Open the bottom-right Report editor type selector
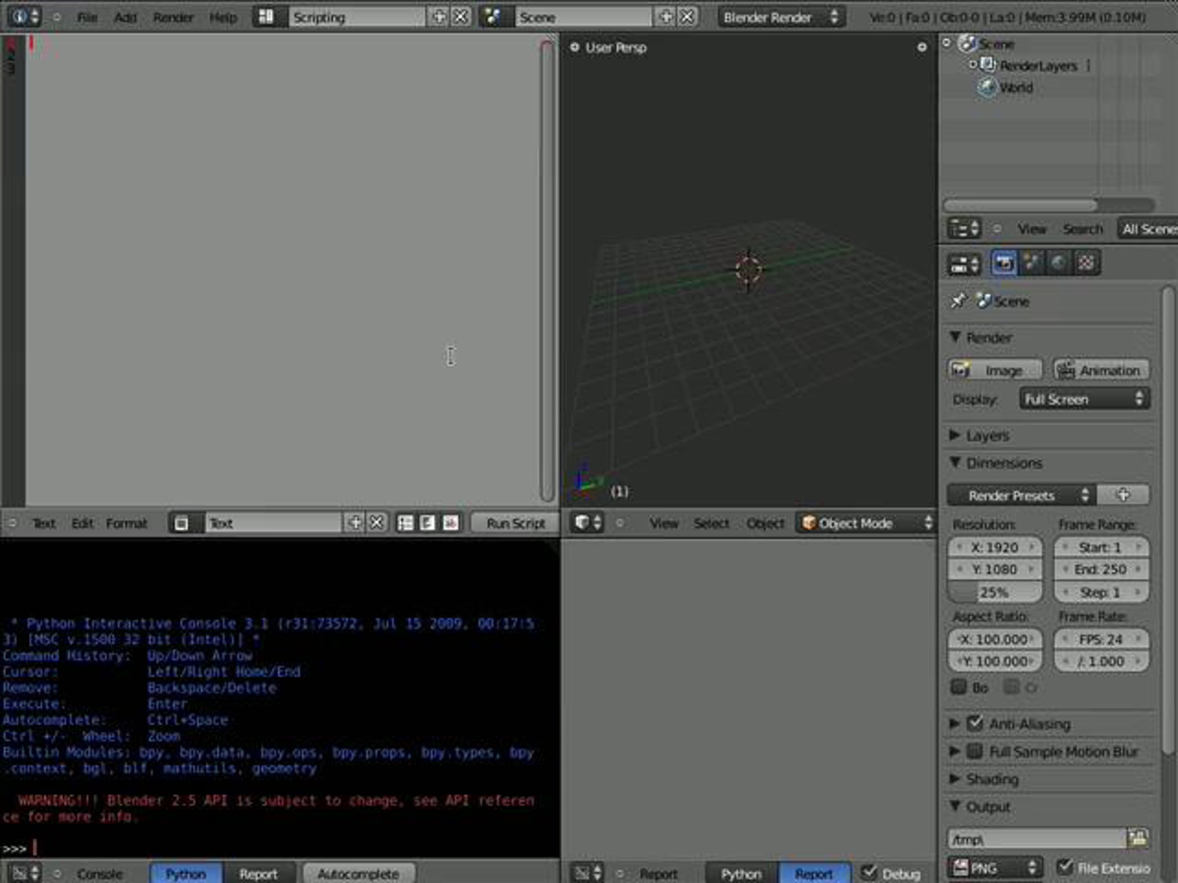The image size is (1178, 883). pyautogui.click(x=588, y=873)
